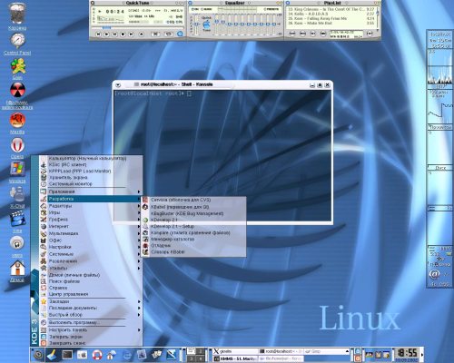Image resolution: width=454 pixels, height=363 pixels.
Task: Expand the Игры submenu
Action: click(91, 212)
